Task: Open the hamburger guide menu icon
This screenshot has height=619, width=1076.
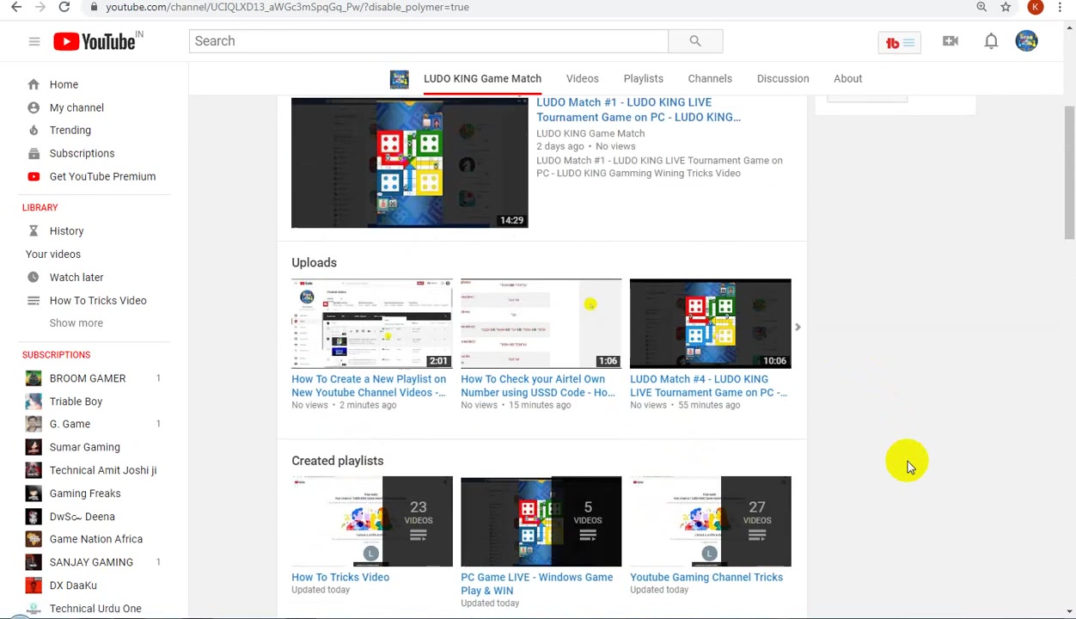Action: pos(34,41)
